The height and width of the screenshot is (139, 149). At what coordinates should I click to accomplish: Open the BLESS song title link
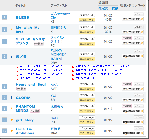[x=23, y=17]
